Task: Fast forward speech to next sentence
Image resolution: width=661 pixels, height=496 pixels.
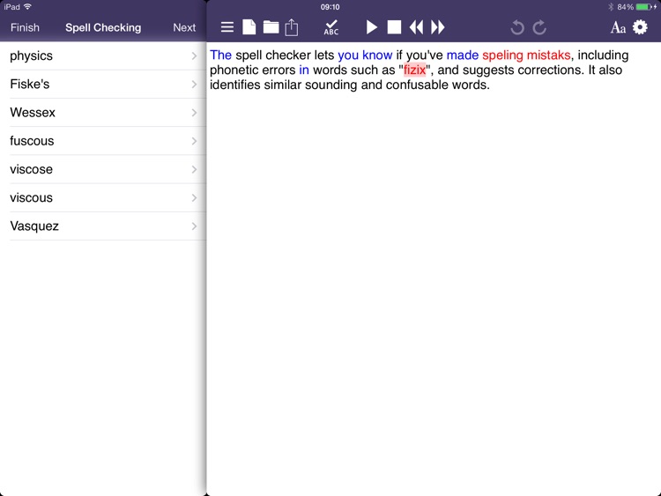Action: (437, 27)
